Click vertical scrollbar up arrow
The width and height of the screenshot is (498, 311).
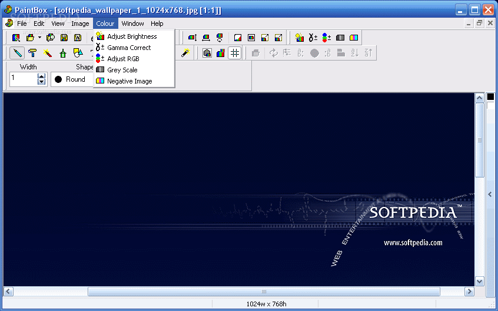[480, 98]
